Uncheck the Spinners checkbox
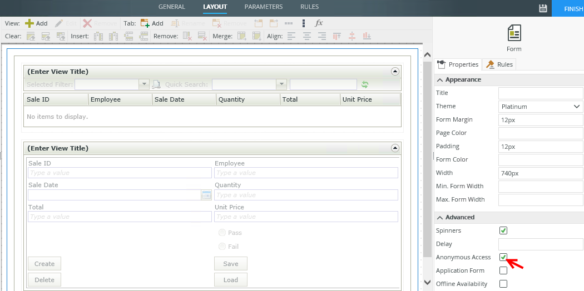Image resolution: width=584 pixels, height=291 pixels. tap(503, 230)
